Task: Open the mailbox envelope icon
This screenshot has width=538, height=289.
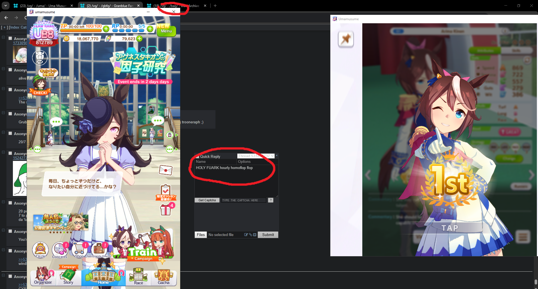Action: (166, 170)
